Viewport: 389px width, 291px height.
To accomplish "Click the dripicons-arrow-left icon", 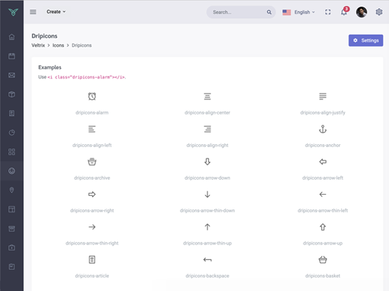I will tap(323, 162).
